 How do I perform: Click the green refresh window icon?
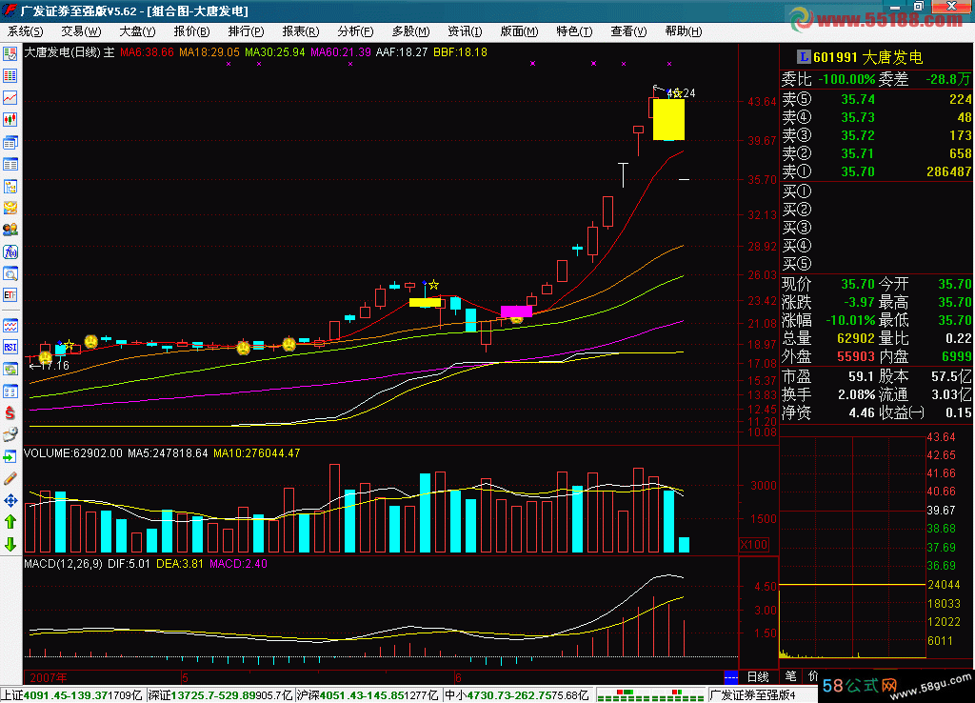click(10, 369)
